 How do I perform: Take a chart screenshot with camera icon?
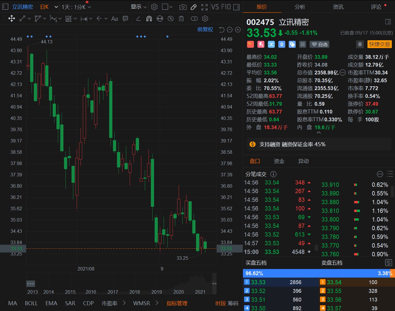(x=183, y=7)
